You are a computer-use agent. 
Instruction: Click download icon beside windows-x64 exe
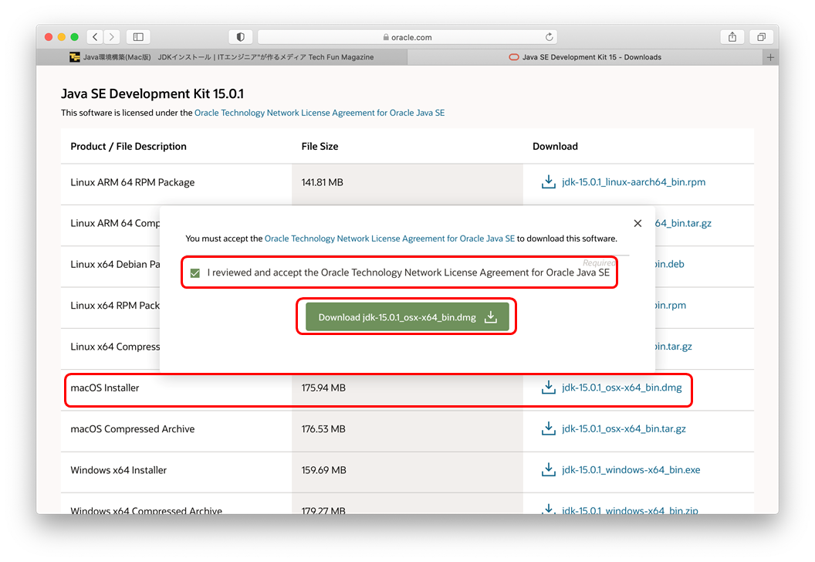[549, 469]
